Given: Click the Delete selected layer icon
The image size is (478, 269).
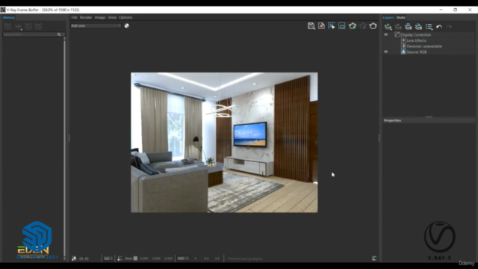Looking at the screenshot, I should click(x=398, y=27).
